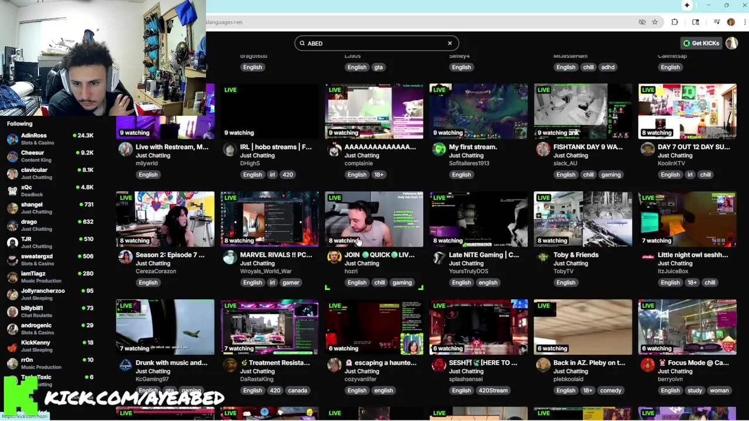The height and width of the screenshot is (421, 749).
Task: Click the Get KICKs button
Action: point(701,43)
